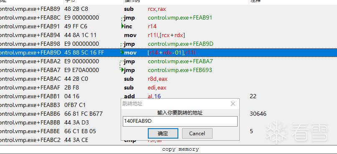Select bytes 66 81 FC B677
This screenshot has height=154, width=337.
[84, 114]
